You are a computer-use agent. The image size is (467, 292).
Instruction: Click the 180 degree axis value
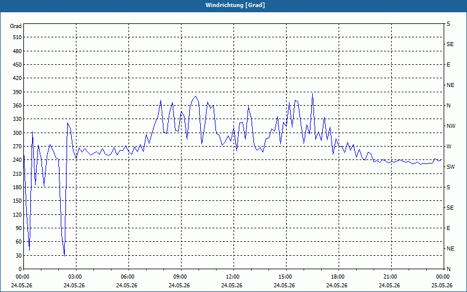pyautogui.click(x=18, y=187)
